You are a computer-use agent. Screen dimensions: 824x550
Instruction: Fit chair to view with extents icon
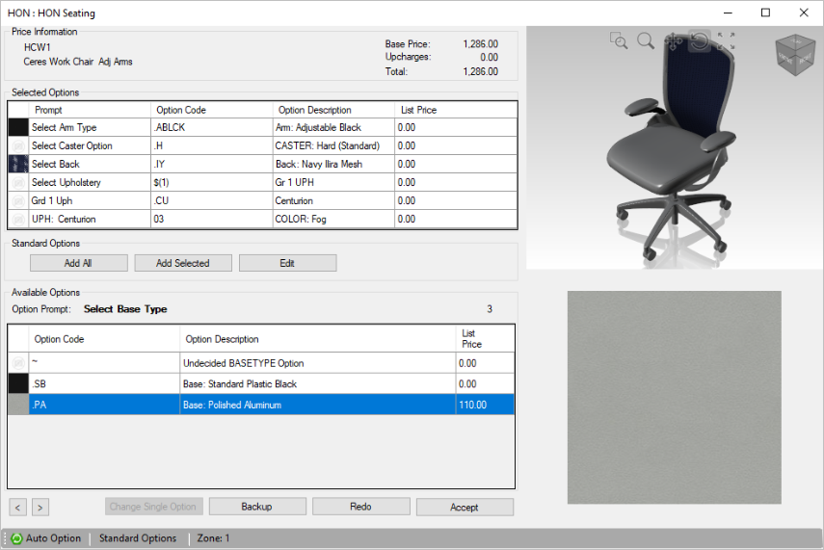pyautogui.click(x=727, y=41)
